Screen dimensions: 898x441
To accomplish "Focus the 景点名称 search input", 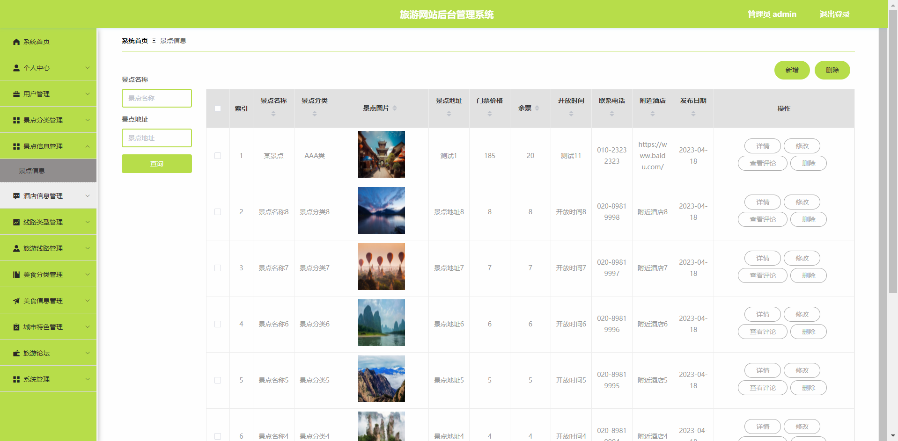I will (x=157, y=98).
